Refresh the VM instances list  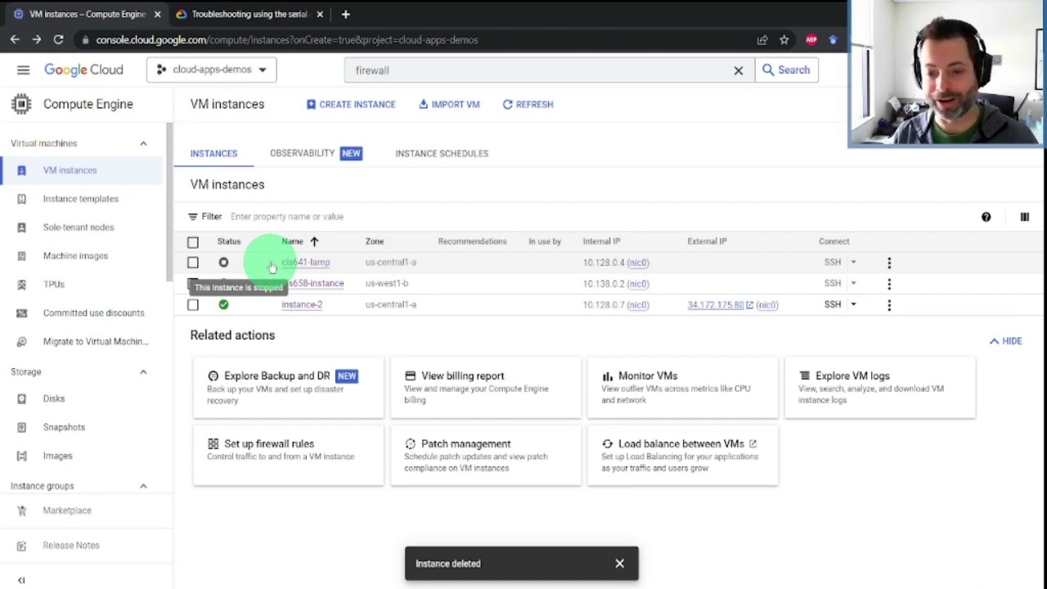coord(528,105)
